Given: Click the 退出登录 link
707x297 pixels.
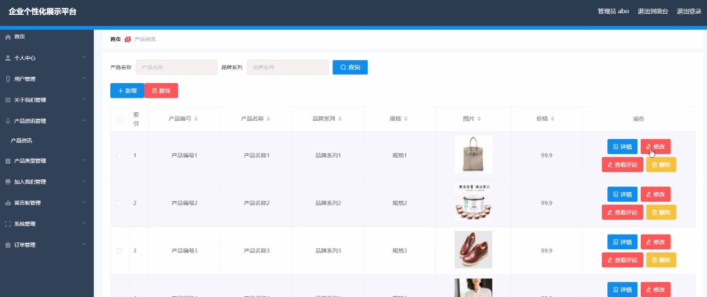Looking at the screenshot, I should click(689, 12).
